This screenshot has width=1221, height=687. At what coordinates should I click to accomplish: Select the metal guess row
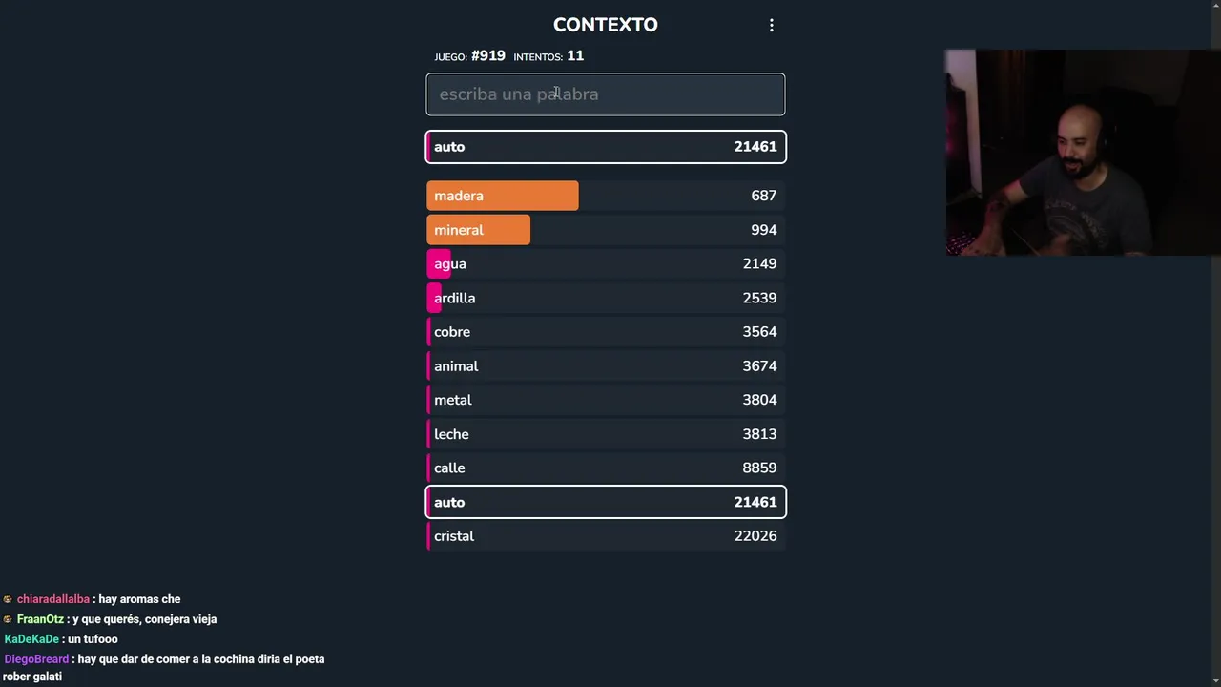coord(605,400)
